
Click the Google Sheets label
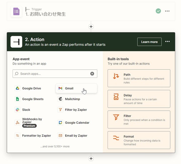click(33, 99)
